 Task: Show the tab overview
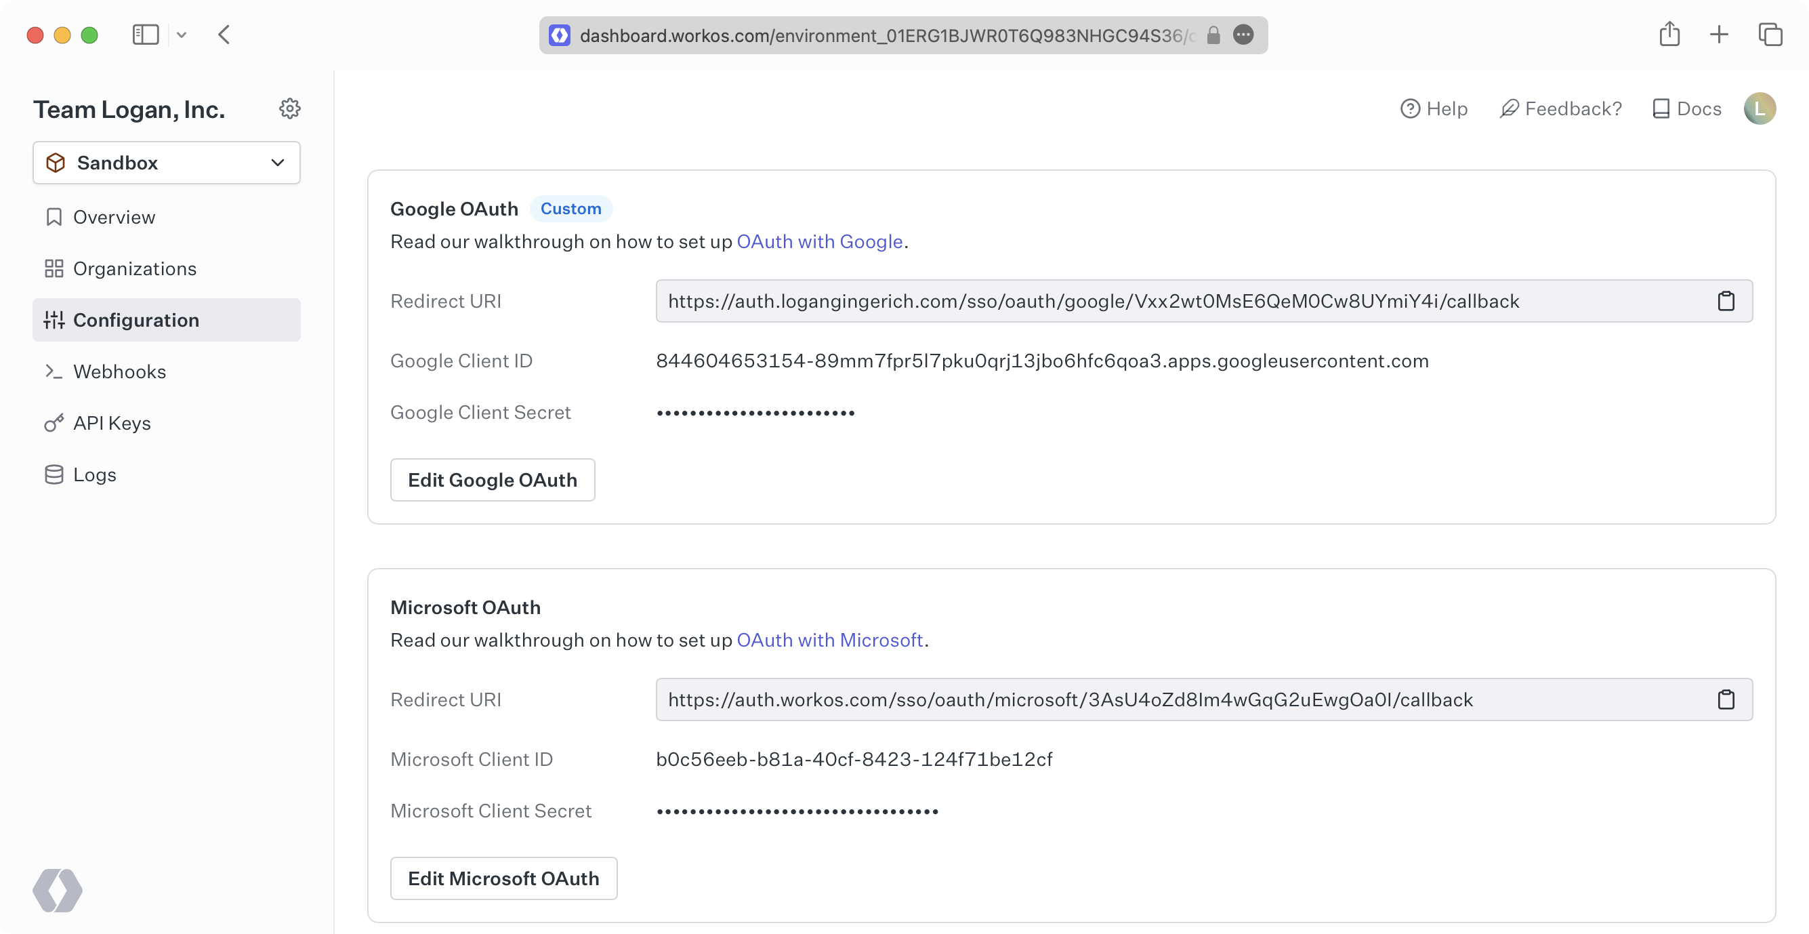[1770, 35]
